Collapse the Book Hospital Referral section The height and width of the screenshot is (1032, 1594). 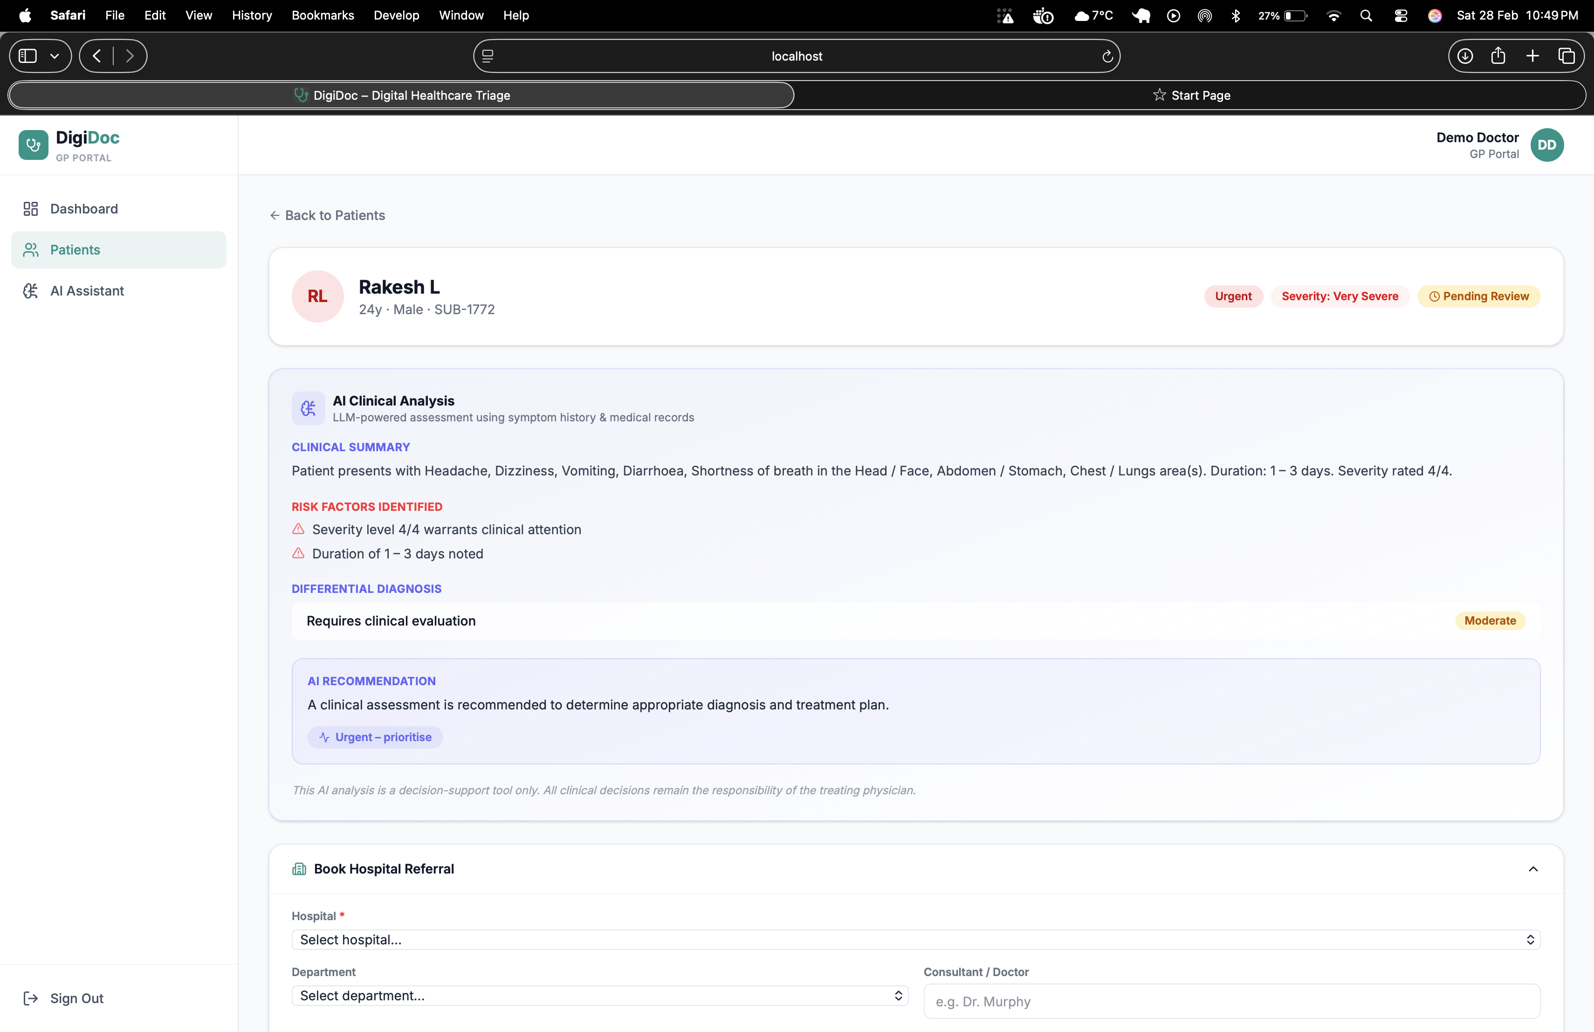[1533, 868]
